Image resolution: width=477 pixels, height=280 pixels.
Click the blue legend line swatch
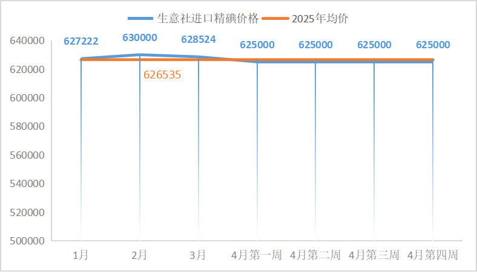pos(140,19)
